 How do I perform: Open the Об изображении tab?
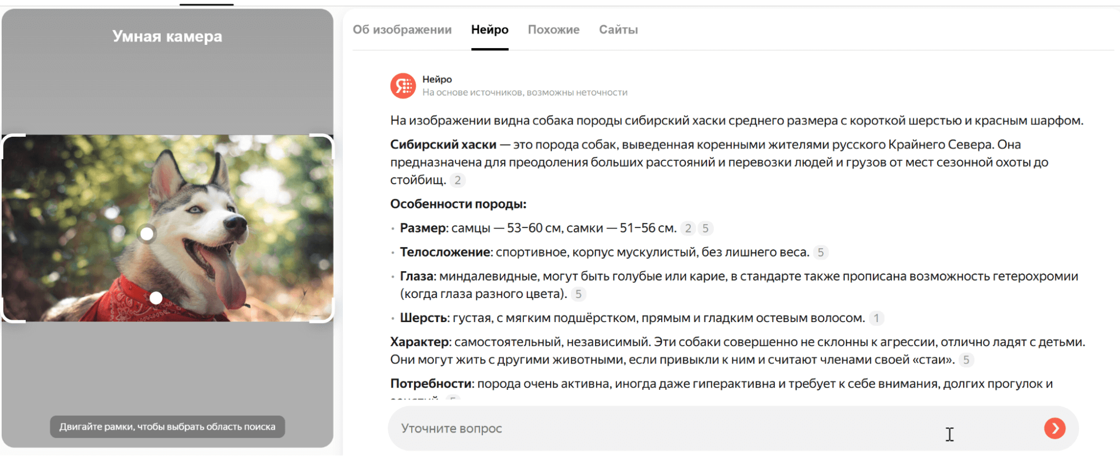(x=402, y=30)
